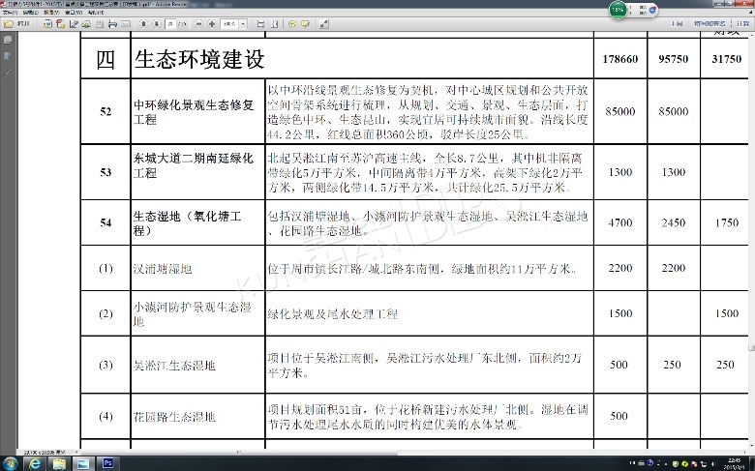Screen dimensions: 755x471
Task: Click the Windows Start button
Action: click(10, 464)
